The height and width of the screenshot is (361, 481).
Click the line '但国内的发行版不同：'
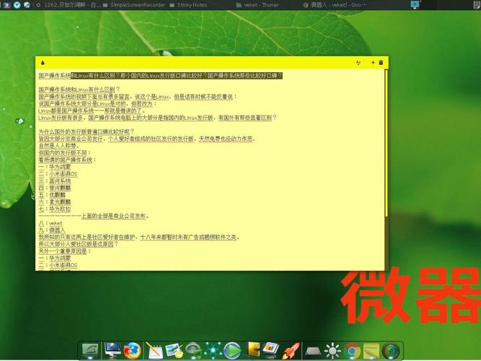coord(65,152)
